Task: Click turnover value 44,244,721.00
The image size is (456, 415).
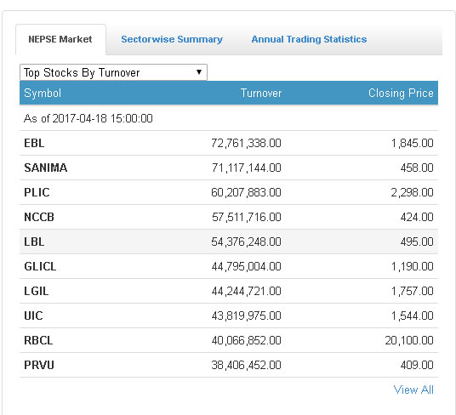Action: point(247,292)
